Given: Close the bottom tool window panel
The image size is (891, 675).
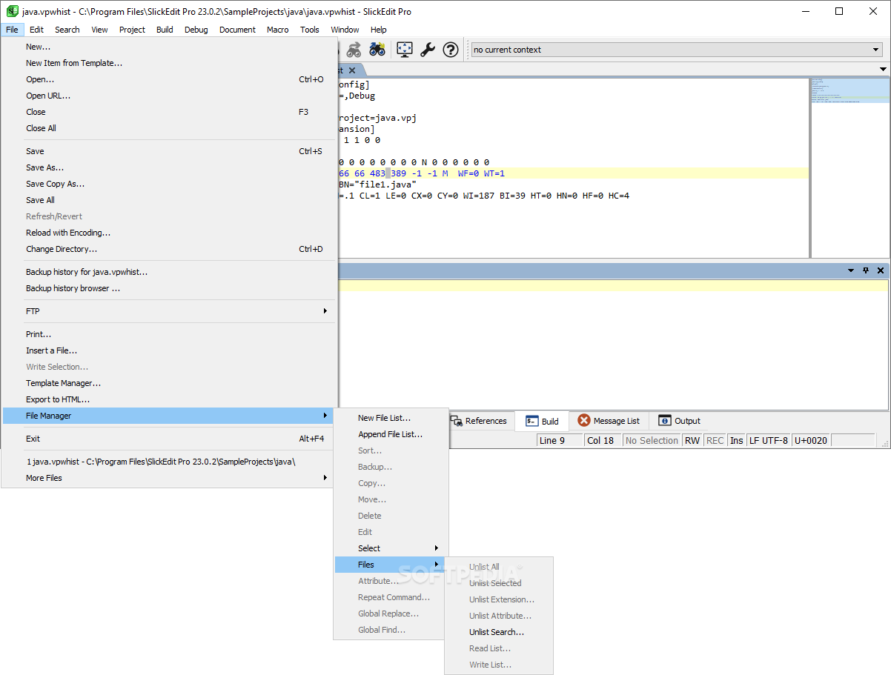Looking at the screenshot, I should point(881,270).
